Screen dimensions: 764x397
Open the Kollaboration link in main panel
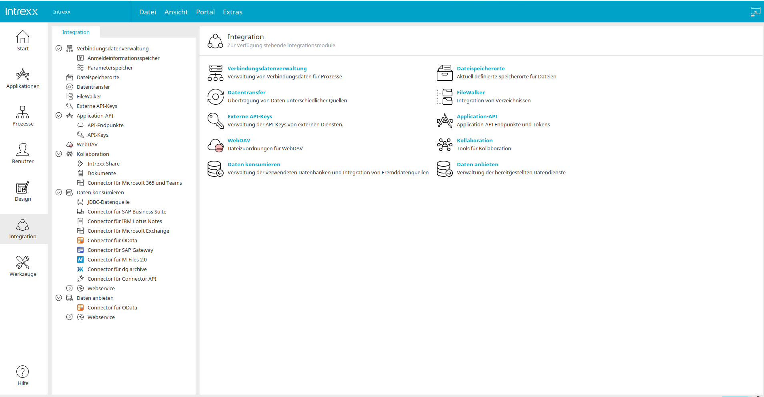point(475,140)
